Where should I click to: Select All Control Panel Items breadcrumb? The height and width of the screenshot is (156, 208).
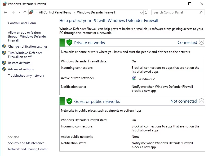(x=55, y=12)
